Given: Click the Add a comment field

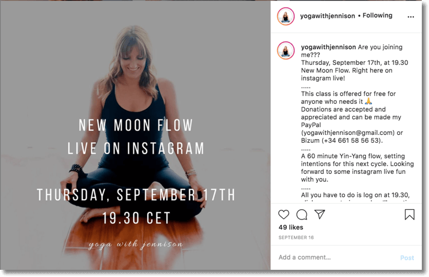Looking at the screenshot, I should 337,257.
